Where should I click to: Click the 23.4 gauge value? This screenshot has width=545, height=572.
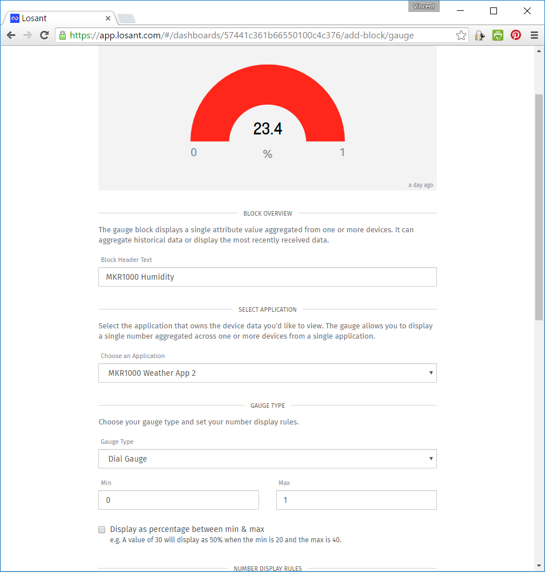coord(268,129)
